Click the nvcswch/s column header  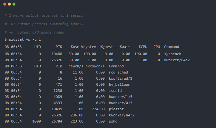coord(95,66)
